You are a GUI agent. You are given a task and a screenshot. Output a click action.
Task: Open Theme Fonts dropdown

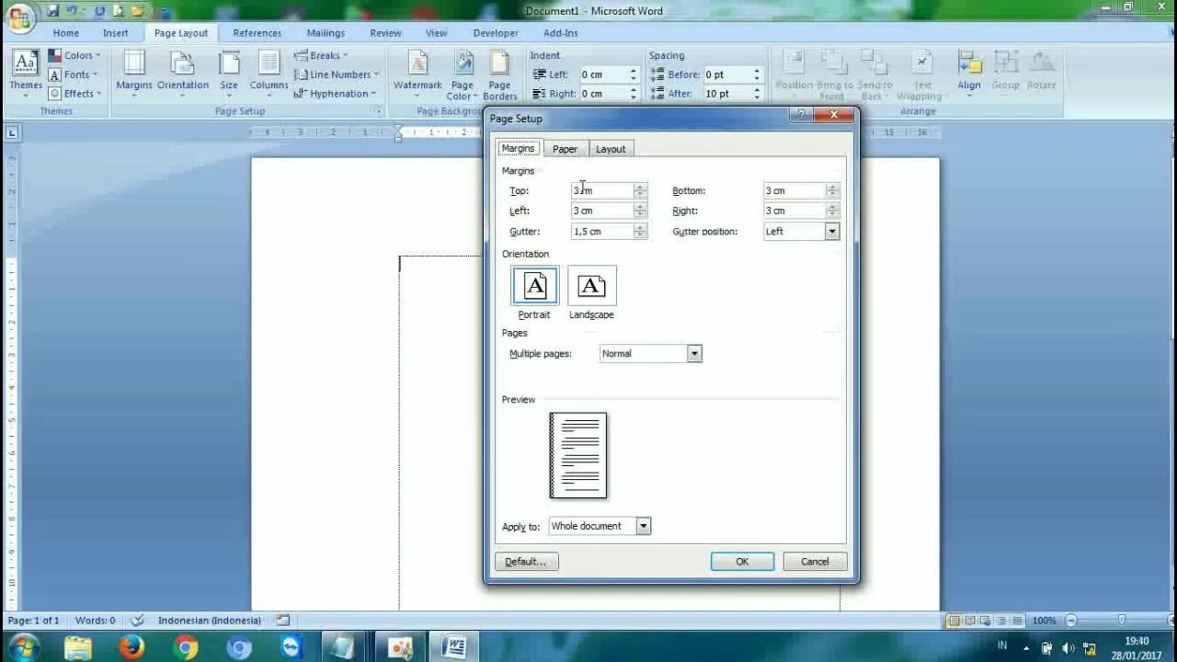(x=74, y=74)
